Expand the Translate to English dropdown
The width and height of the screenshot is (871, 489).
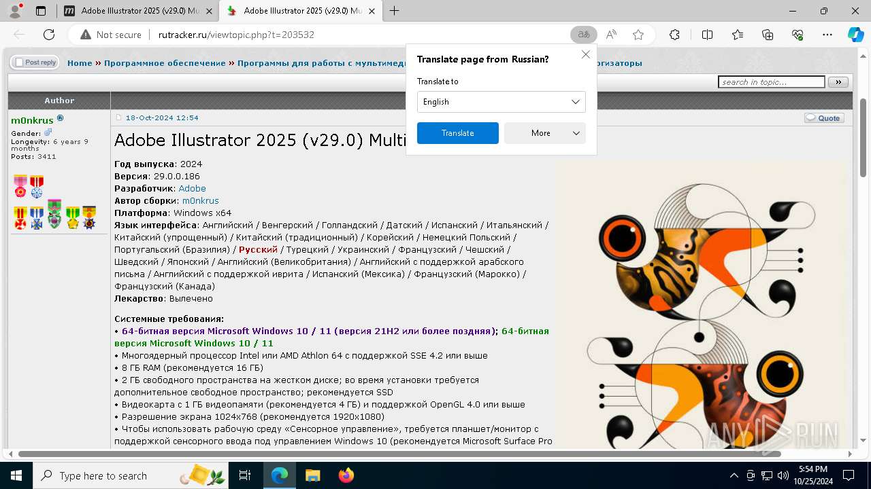pos(501,102)
